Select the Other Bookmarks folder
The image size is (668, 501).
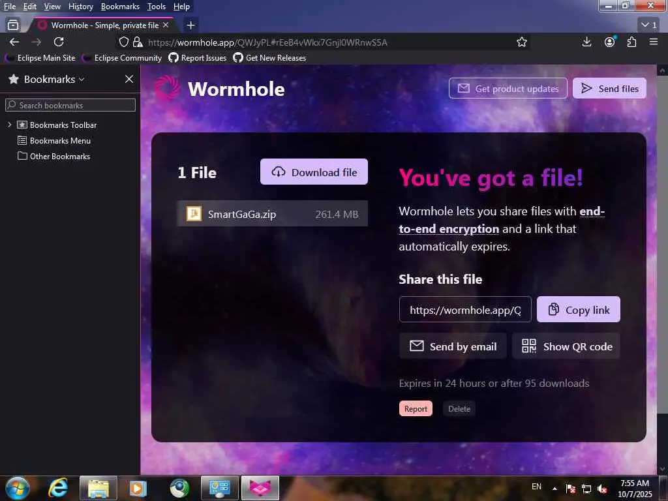[53, 157]
